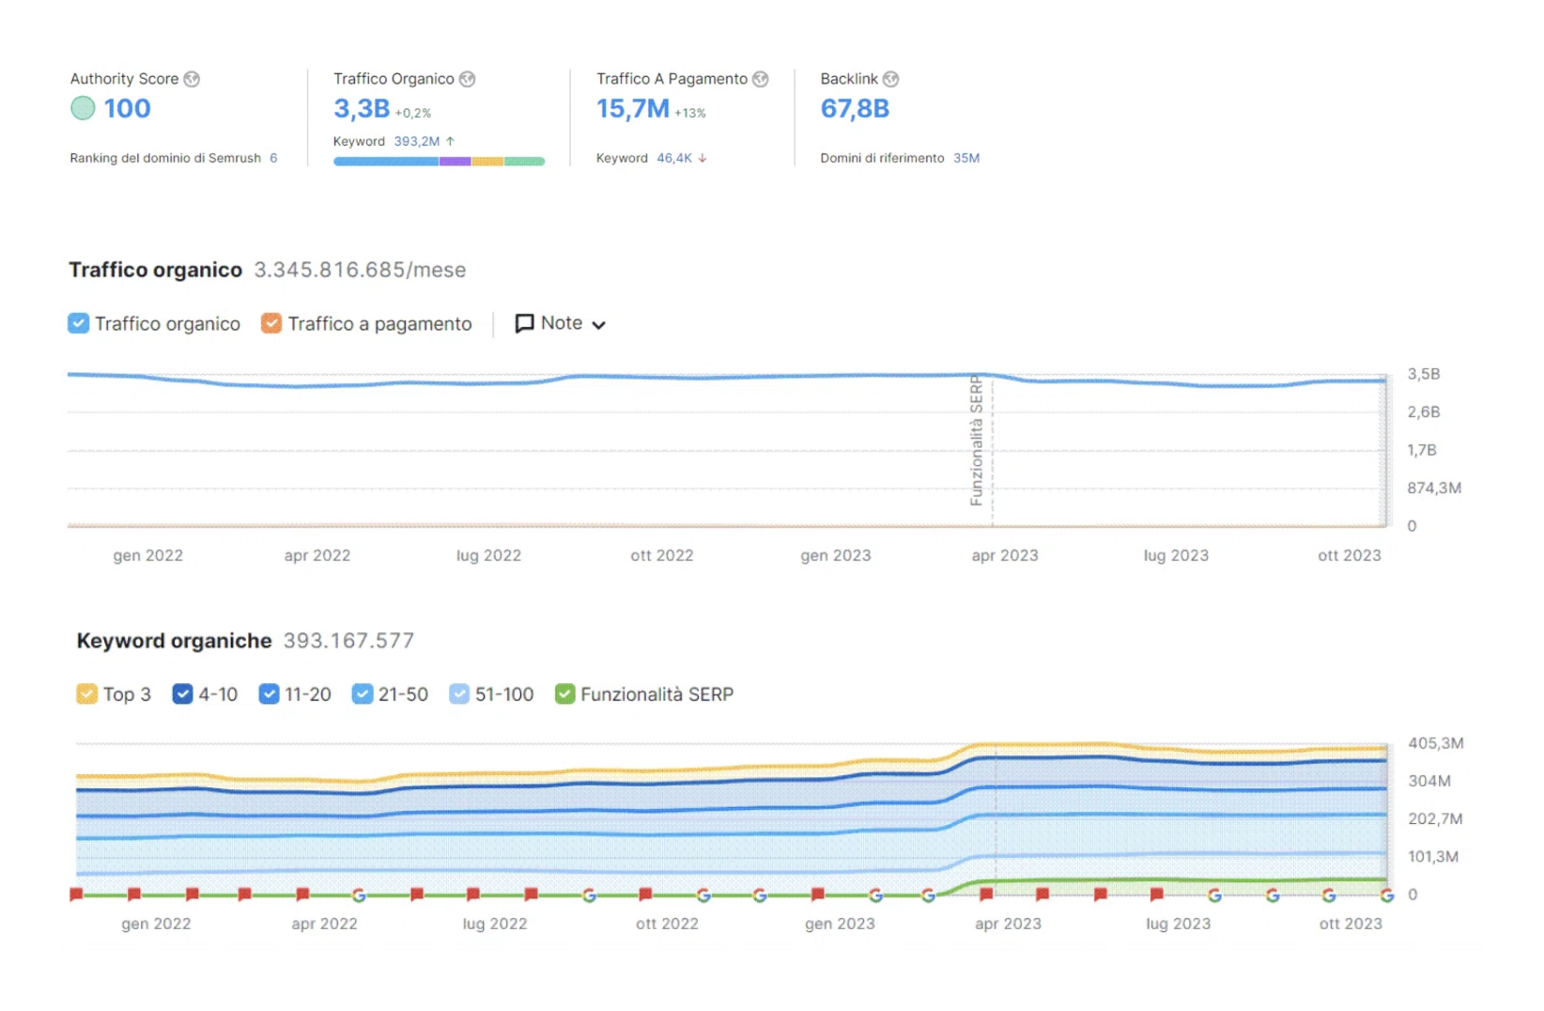The image size is (1544, 1011).
Task: Click the green Authority Score circle indicator
Action: pyautogui.click(x=83, y=108)
